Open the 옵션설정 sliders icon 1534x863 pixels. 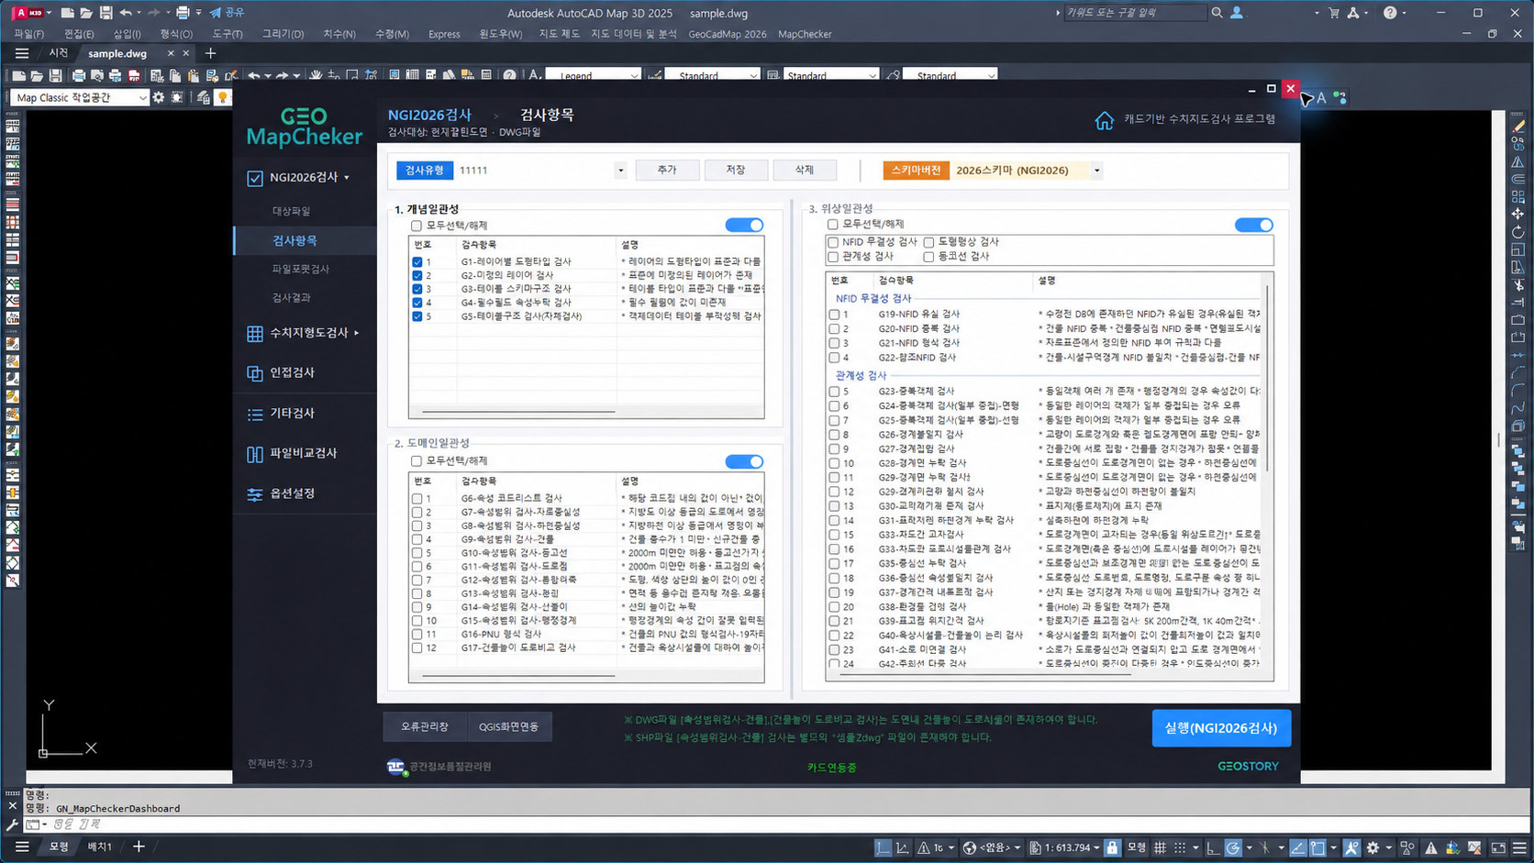tap(255, 494)
